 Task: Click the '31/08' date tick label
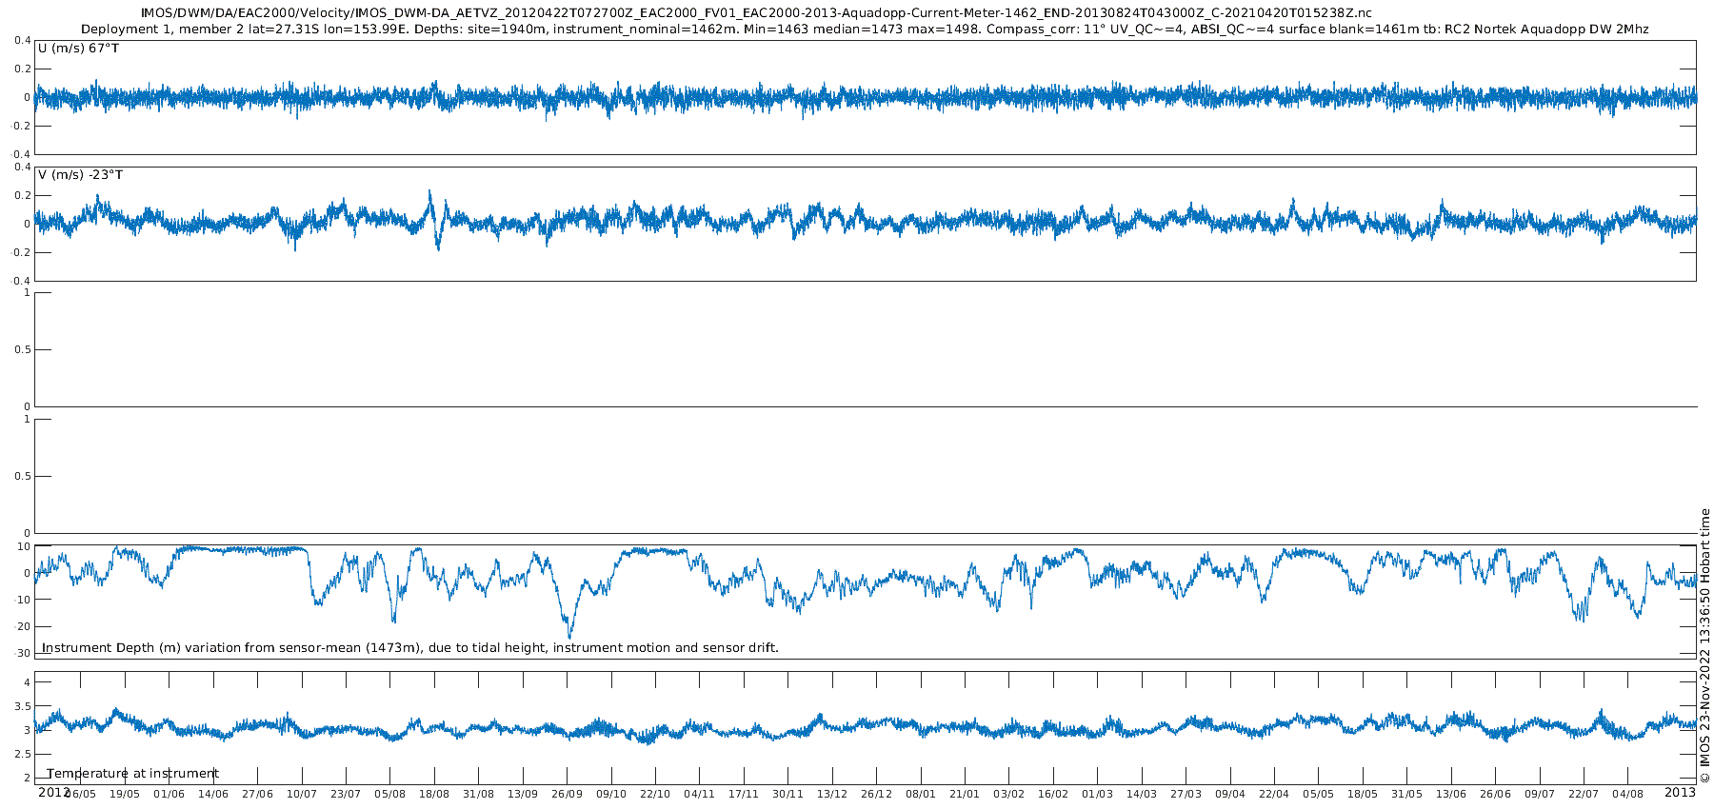(479, 794)
